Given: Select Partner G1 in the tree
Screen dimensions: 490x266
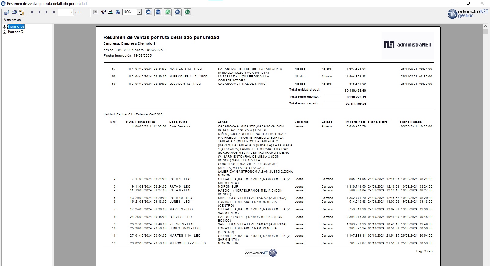Looking at the screenshot, I should [16, 32].
